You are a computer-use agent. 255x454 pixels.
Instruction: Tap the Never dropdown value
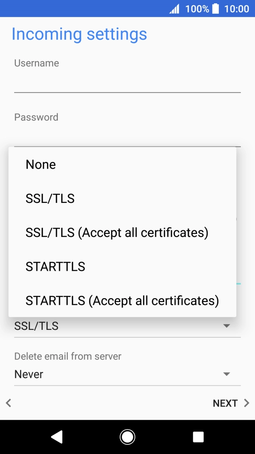coord(29,374)
